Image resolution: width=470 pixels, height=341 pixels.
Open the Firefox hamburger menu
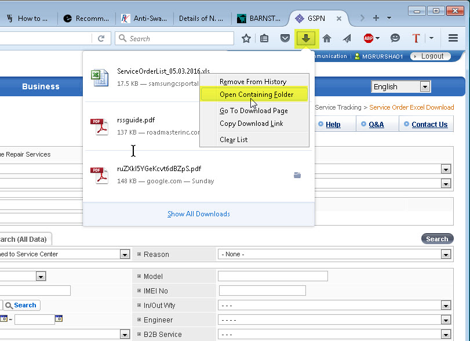[453, 38]
